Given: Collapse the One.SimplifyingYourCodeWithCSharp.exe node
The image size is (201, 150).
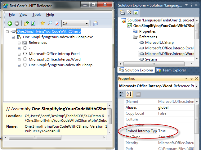Looking at the screenshot, I should pos(13,37).
